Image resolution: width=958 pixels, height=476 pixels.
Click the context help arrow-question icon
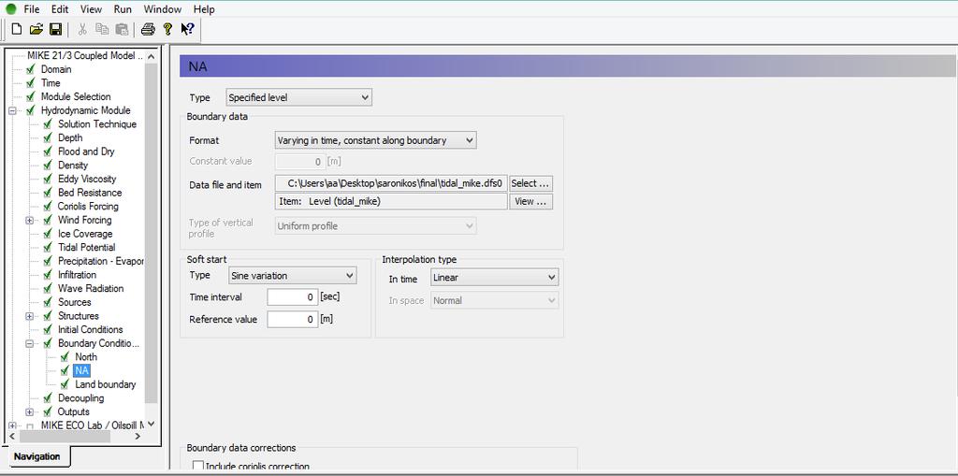[187, 29]
